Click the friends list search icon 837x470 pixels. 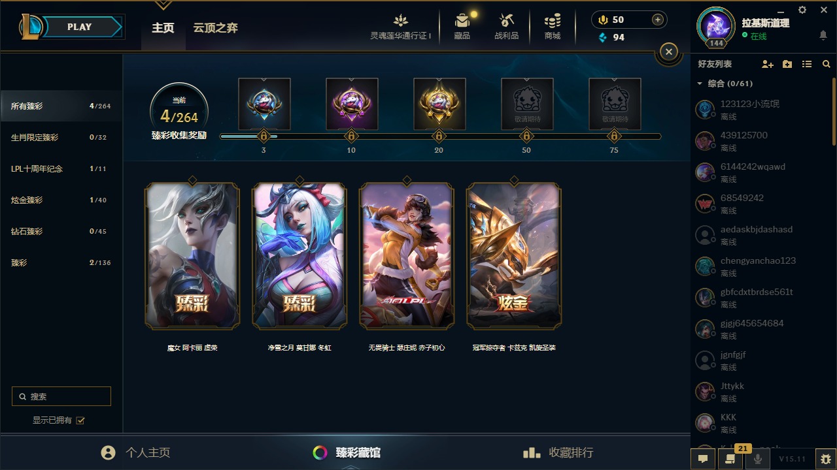click(x=827, y=64)
